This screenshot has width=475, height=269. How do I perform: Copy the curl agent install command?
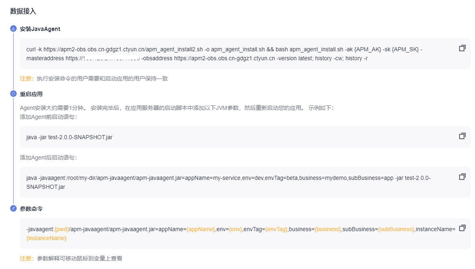tap(462, 48)
